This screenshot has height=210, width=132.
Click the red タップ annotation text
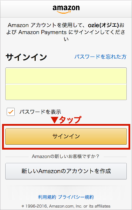70,120
